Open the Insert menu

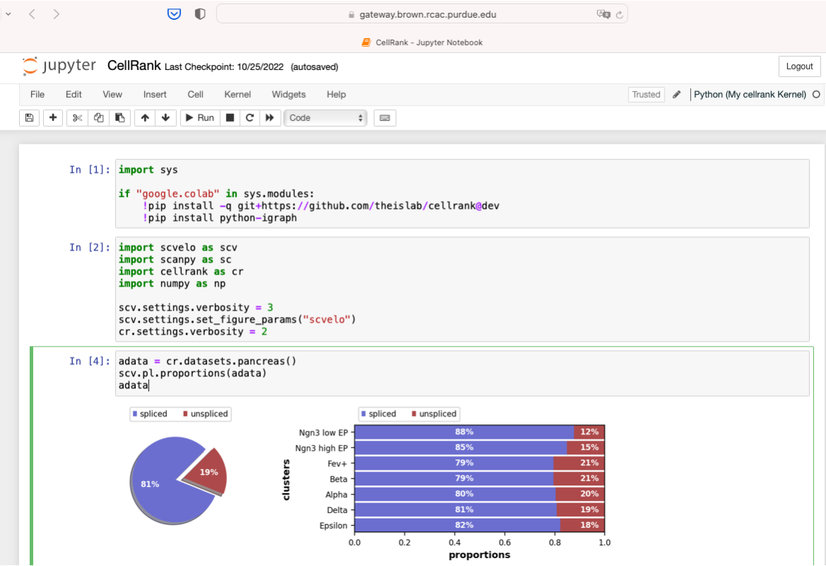click(155, 94)
